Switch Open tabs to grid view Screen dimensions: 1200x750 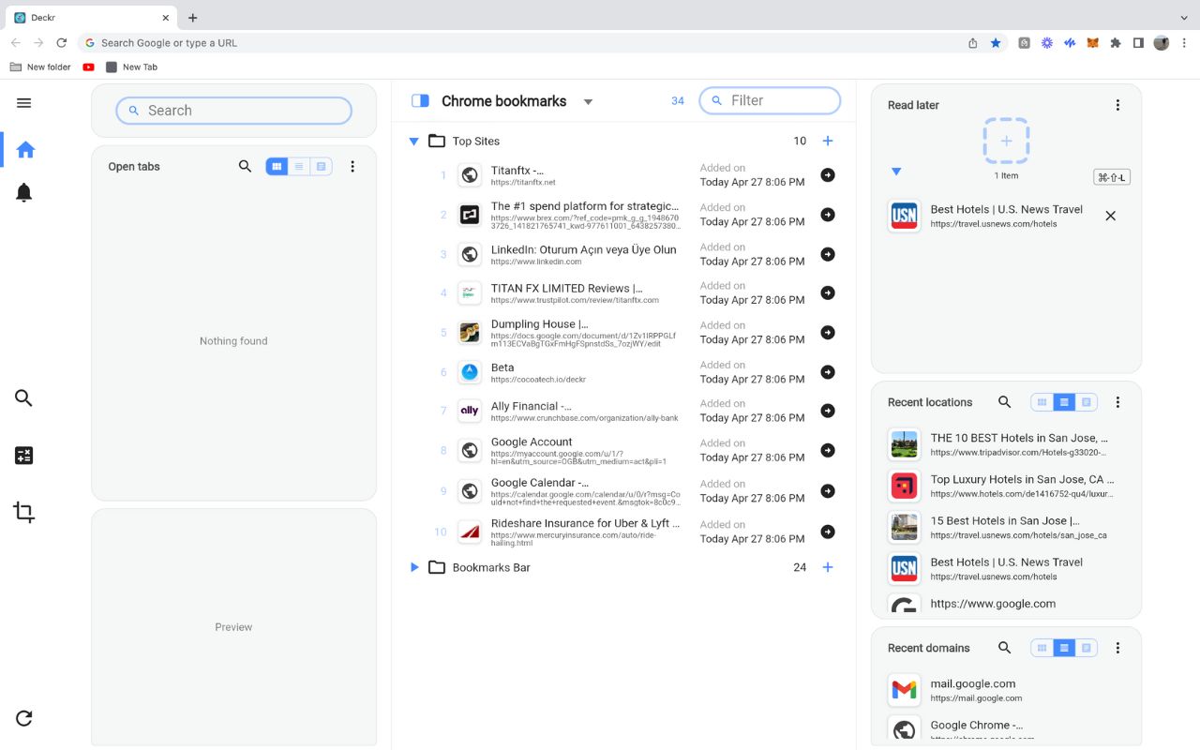(277, 167)
